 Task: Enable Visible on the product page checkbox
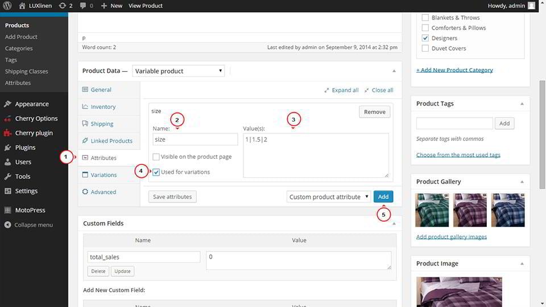(x=156, y=157)
